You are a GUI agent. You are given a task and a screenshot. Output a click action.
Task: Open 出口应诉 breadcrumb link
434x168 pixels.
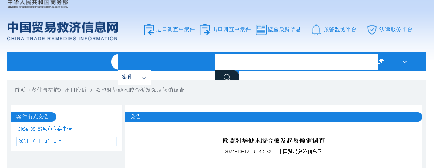76,90
